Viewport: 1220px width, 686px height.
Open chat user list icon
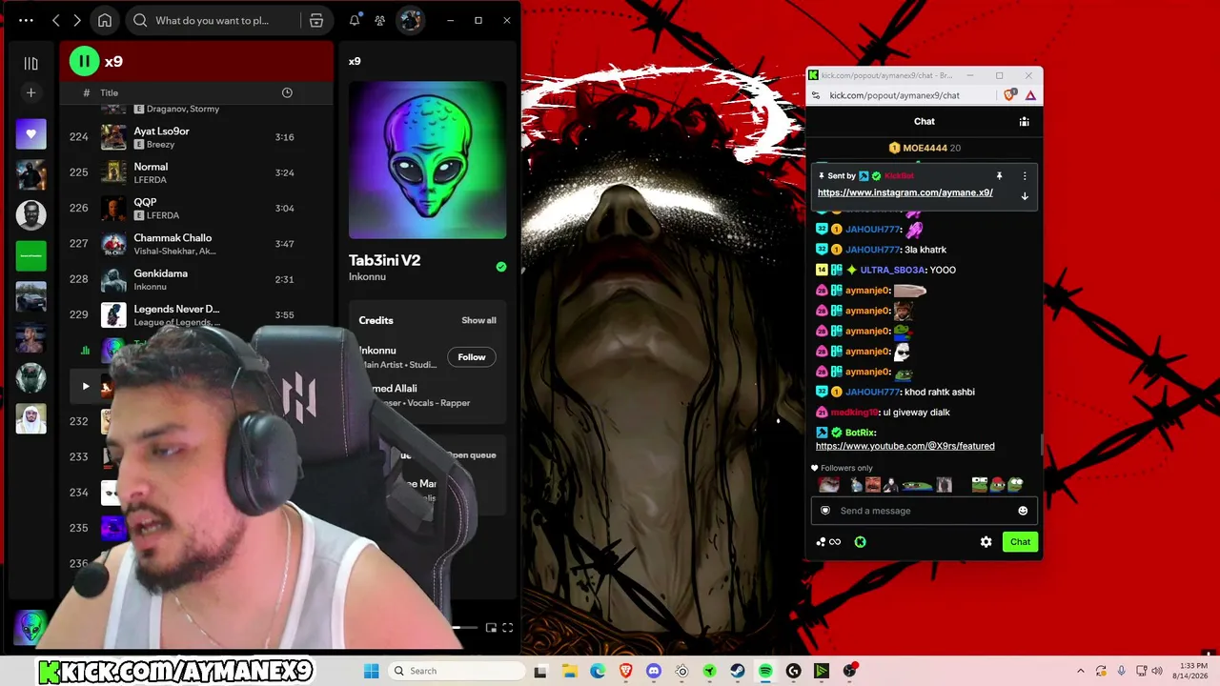[1024, 122]
